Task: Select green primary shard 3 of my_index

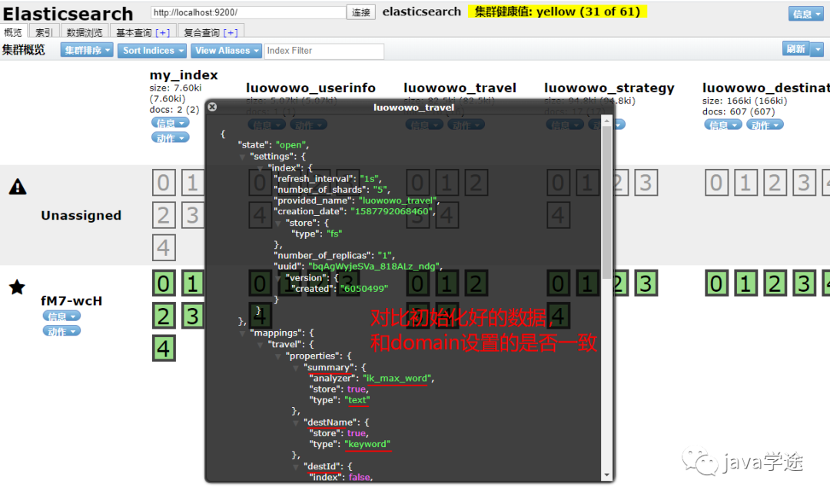Action: 193,316
